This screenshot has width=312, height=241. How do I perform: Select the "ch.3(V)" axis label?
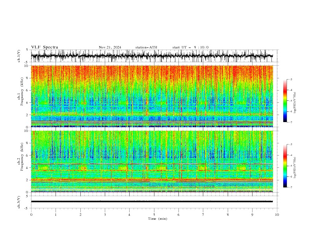[x=19, y=202]
